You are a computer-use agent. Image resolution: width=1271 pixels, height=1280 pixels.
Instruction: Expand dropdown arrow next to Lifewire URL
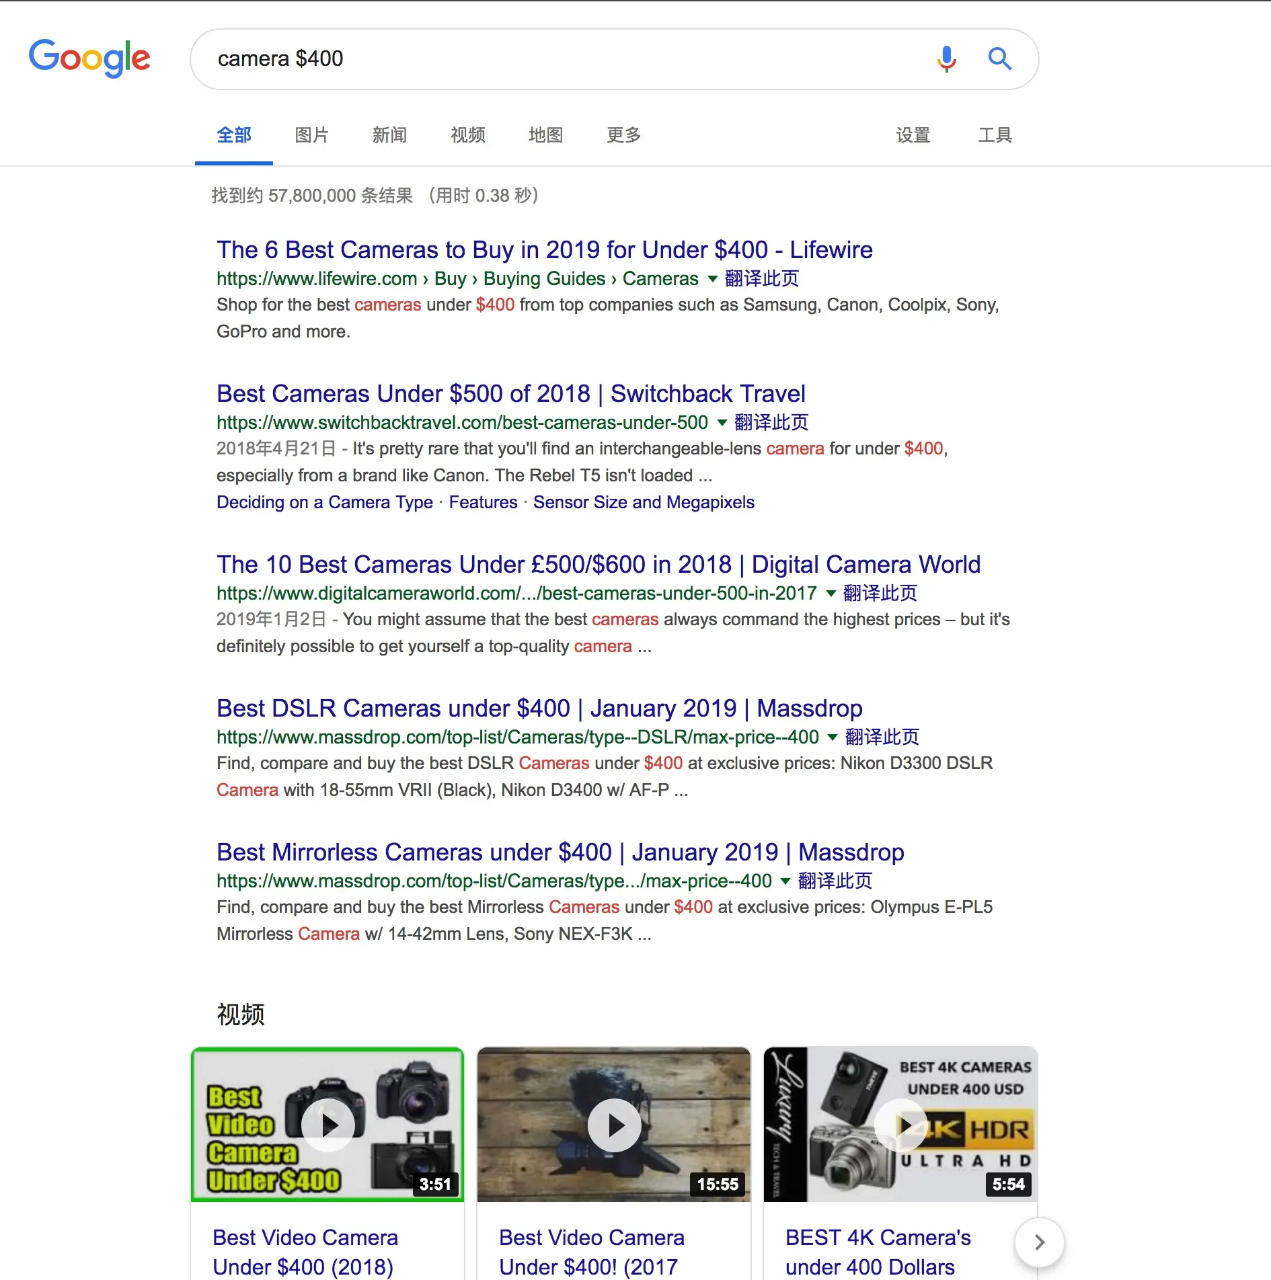click(x=713, y=279)
